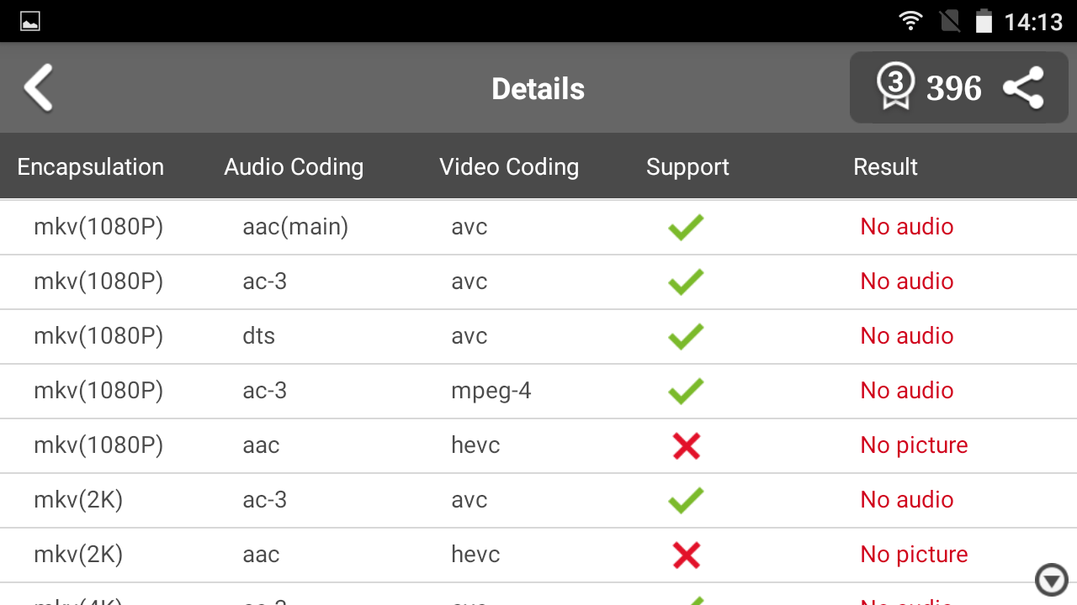Tap "No audio" result for mkv(2K) avc

[907, 500]
